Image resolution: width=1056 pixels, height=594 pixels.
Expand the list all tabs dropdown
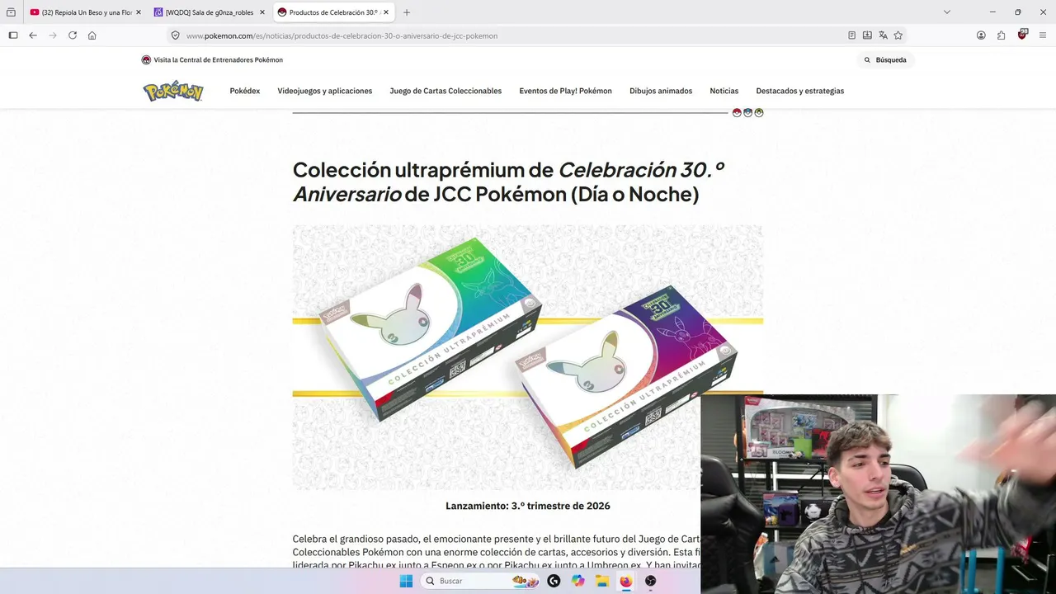click(x=947, y=12)
